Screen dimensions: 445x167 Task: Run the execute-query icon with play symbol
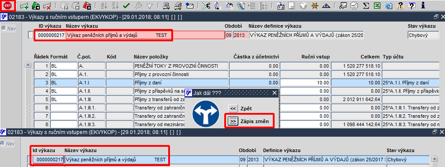tap(75, 5)
